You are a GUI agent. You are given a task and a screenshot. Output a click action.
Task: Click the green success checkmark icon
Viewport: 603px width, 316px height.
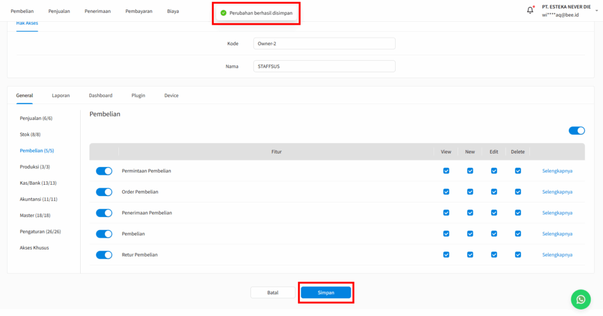223,13
